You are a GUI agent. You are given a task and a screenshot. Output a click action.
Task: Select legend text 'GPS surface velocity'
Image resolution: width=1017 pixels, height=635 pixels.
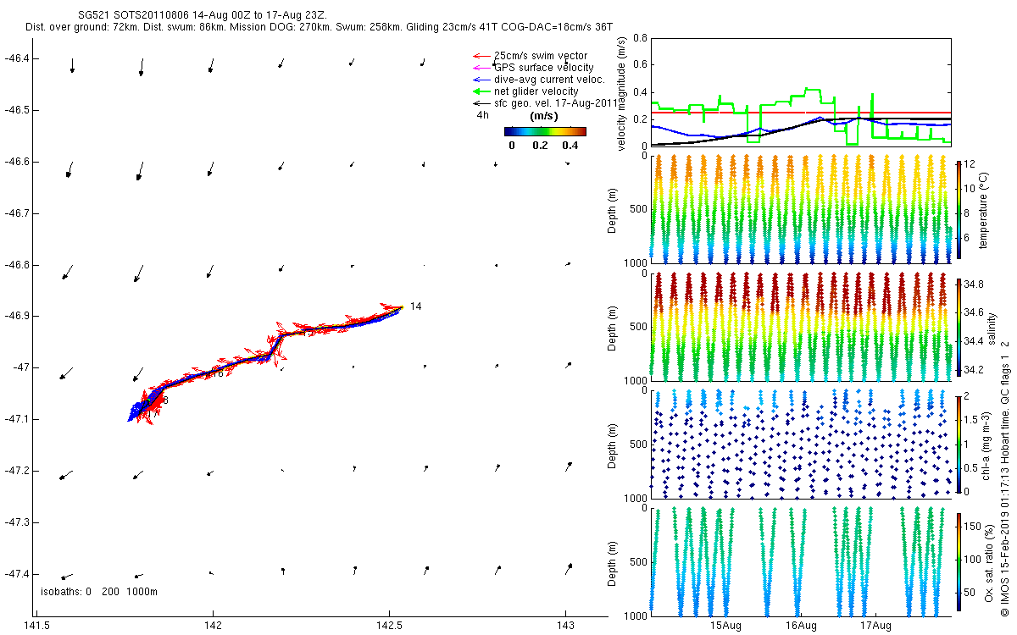[543, 68]
